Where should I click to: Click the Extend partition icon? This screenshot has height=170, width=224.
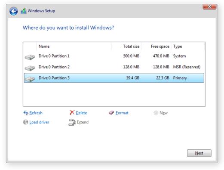(x=72, y=122)
